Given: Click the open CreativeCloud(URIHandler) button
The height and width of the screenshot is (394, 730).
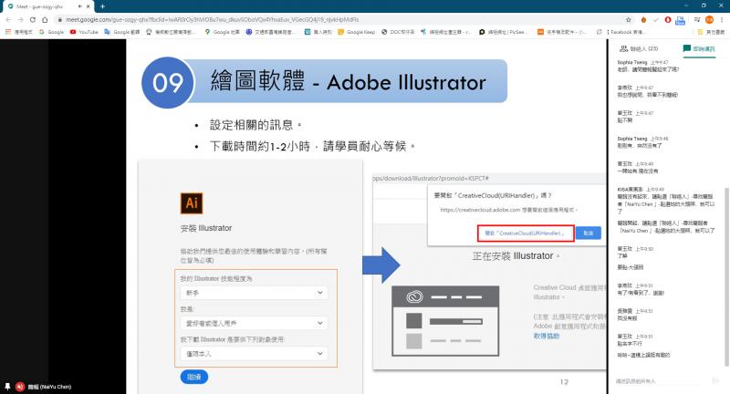Looking at the screenshot, I should 526,233.
